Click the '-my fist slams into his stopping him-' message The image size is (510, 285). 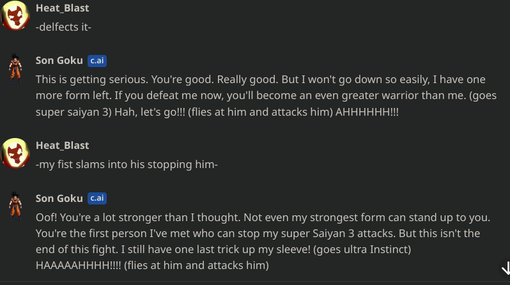point(127,165)
